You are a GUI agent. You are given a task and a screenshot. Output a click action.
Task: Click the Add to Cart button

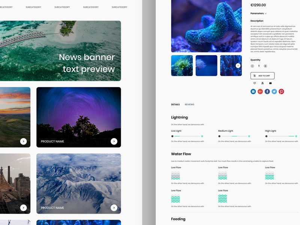coord(262,76)
